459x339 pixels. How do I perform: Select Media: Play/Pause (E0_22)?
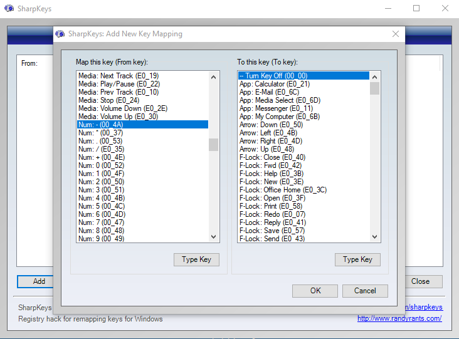pos(142,84)
